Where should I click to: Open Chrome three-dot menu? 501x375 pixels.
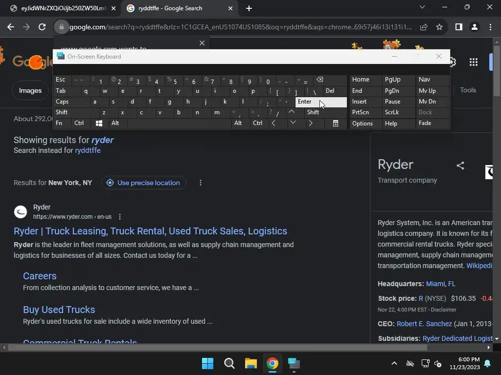pyautogui.click(x=490, y=27)
